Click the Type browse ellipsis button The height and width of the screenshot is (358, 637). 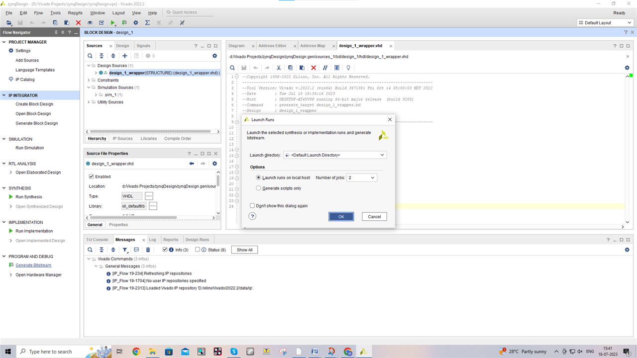(149, 196)
